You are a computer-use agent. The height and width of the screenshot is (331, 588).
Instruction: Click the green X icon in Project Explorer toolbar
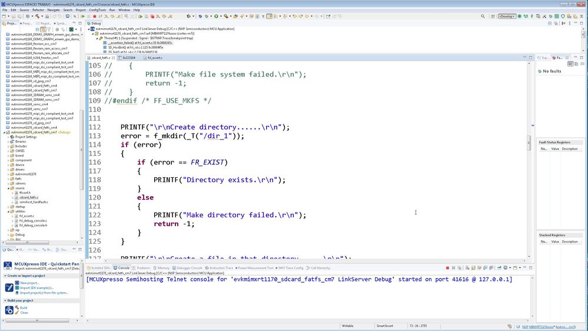pos(71,29)
